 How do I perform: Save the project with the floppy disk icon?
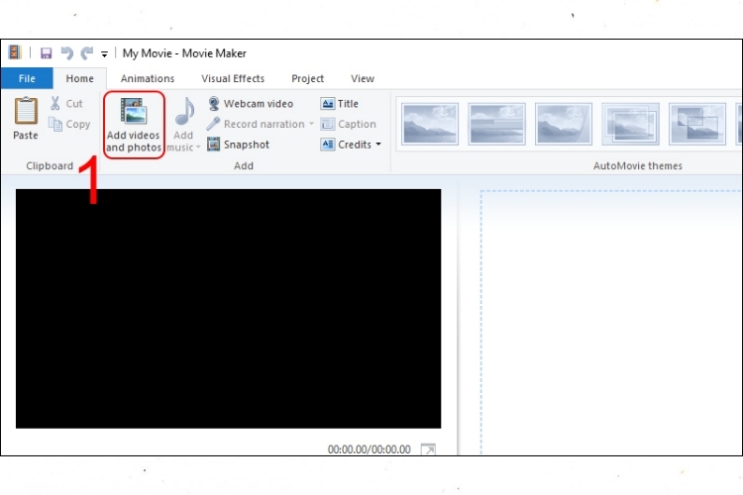(x=46, y=53)
